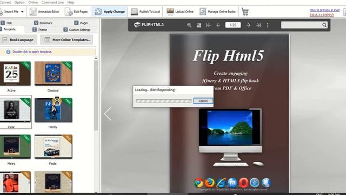346x195 pixels.
Task: Click the page number field 1/26
Action: pos(233,25)
